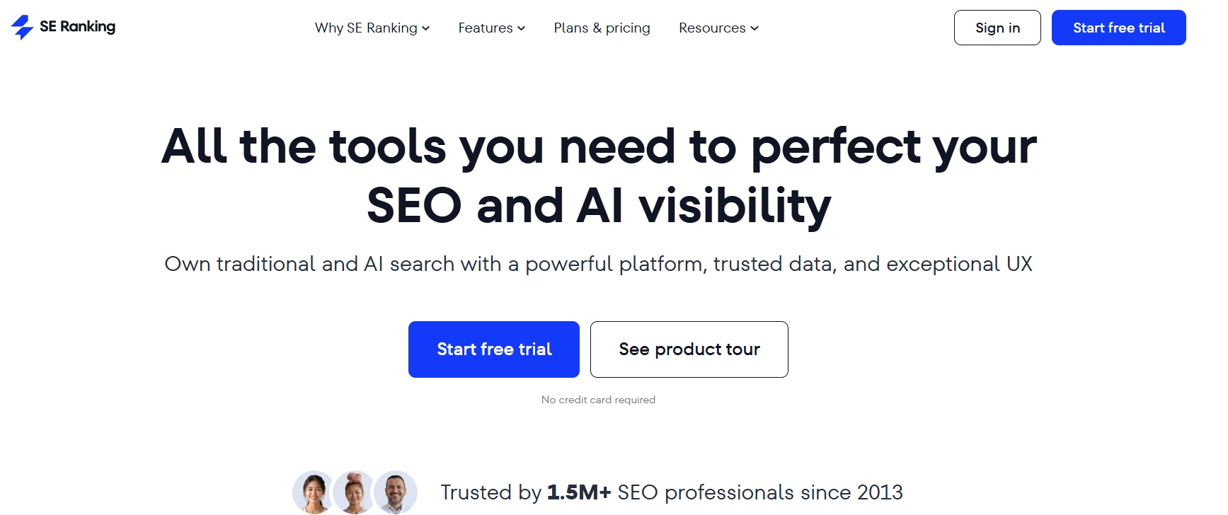Expand the chevron arrow next to Resources

(754, 28)
